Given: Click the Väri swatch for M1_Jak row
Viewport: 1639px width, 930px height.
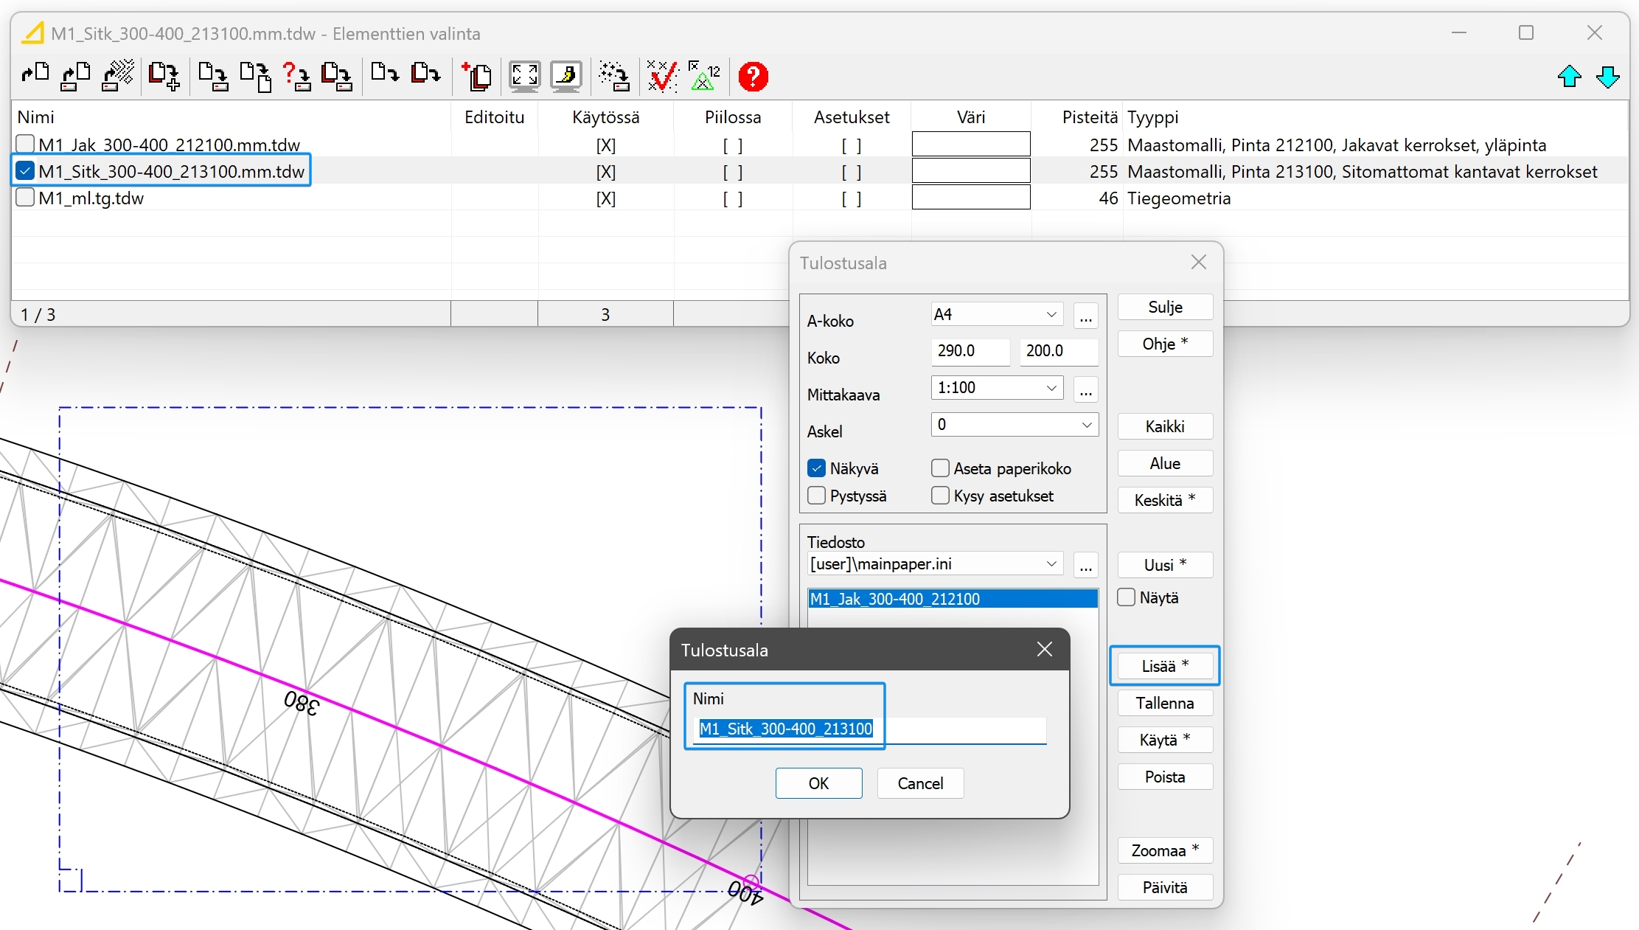Looking at the screenshot, I should (x=971, y=145).
